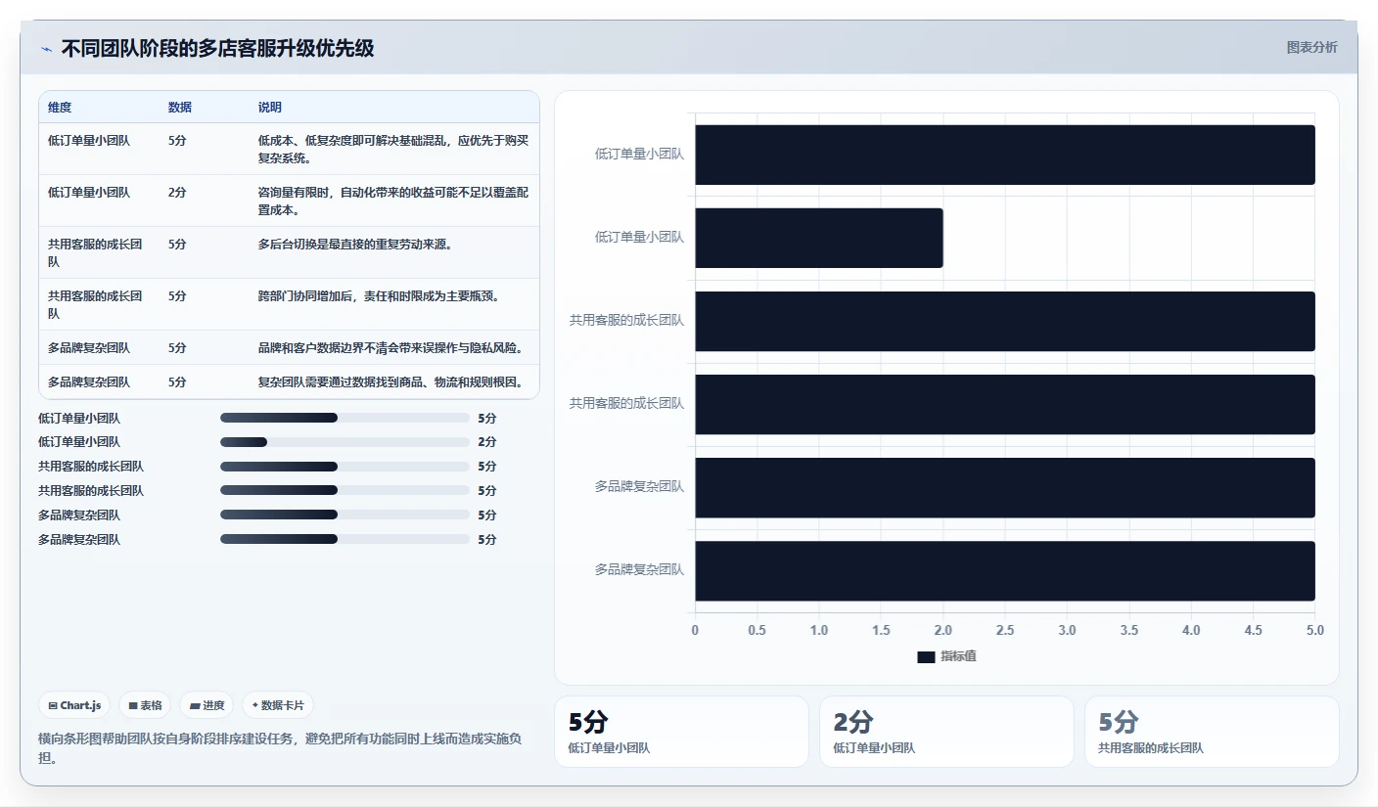Click the 2.0 tick label on the x-axis
This screenshot has height=807, width=1378.
(942, 631)
